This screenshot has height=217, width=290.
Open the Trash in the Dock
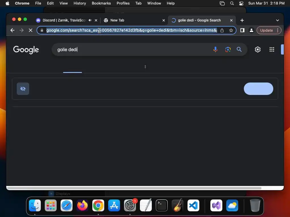[x=255, y=205]
